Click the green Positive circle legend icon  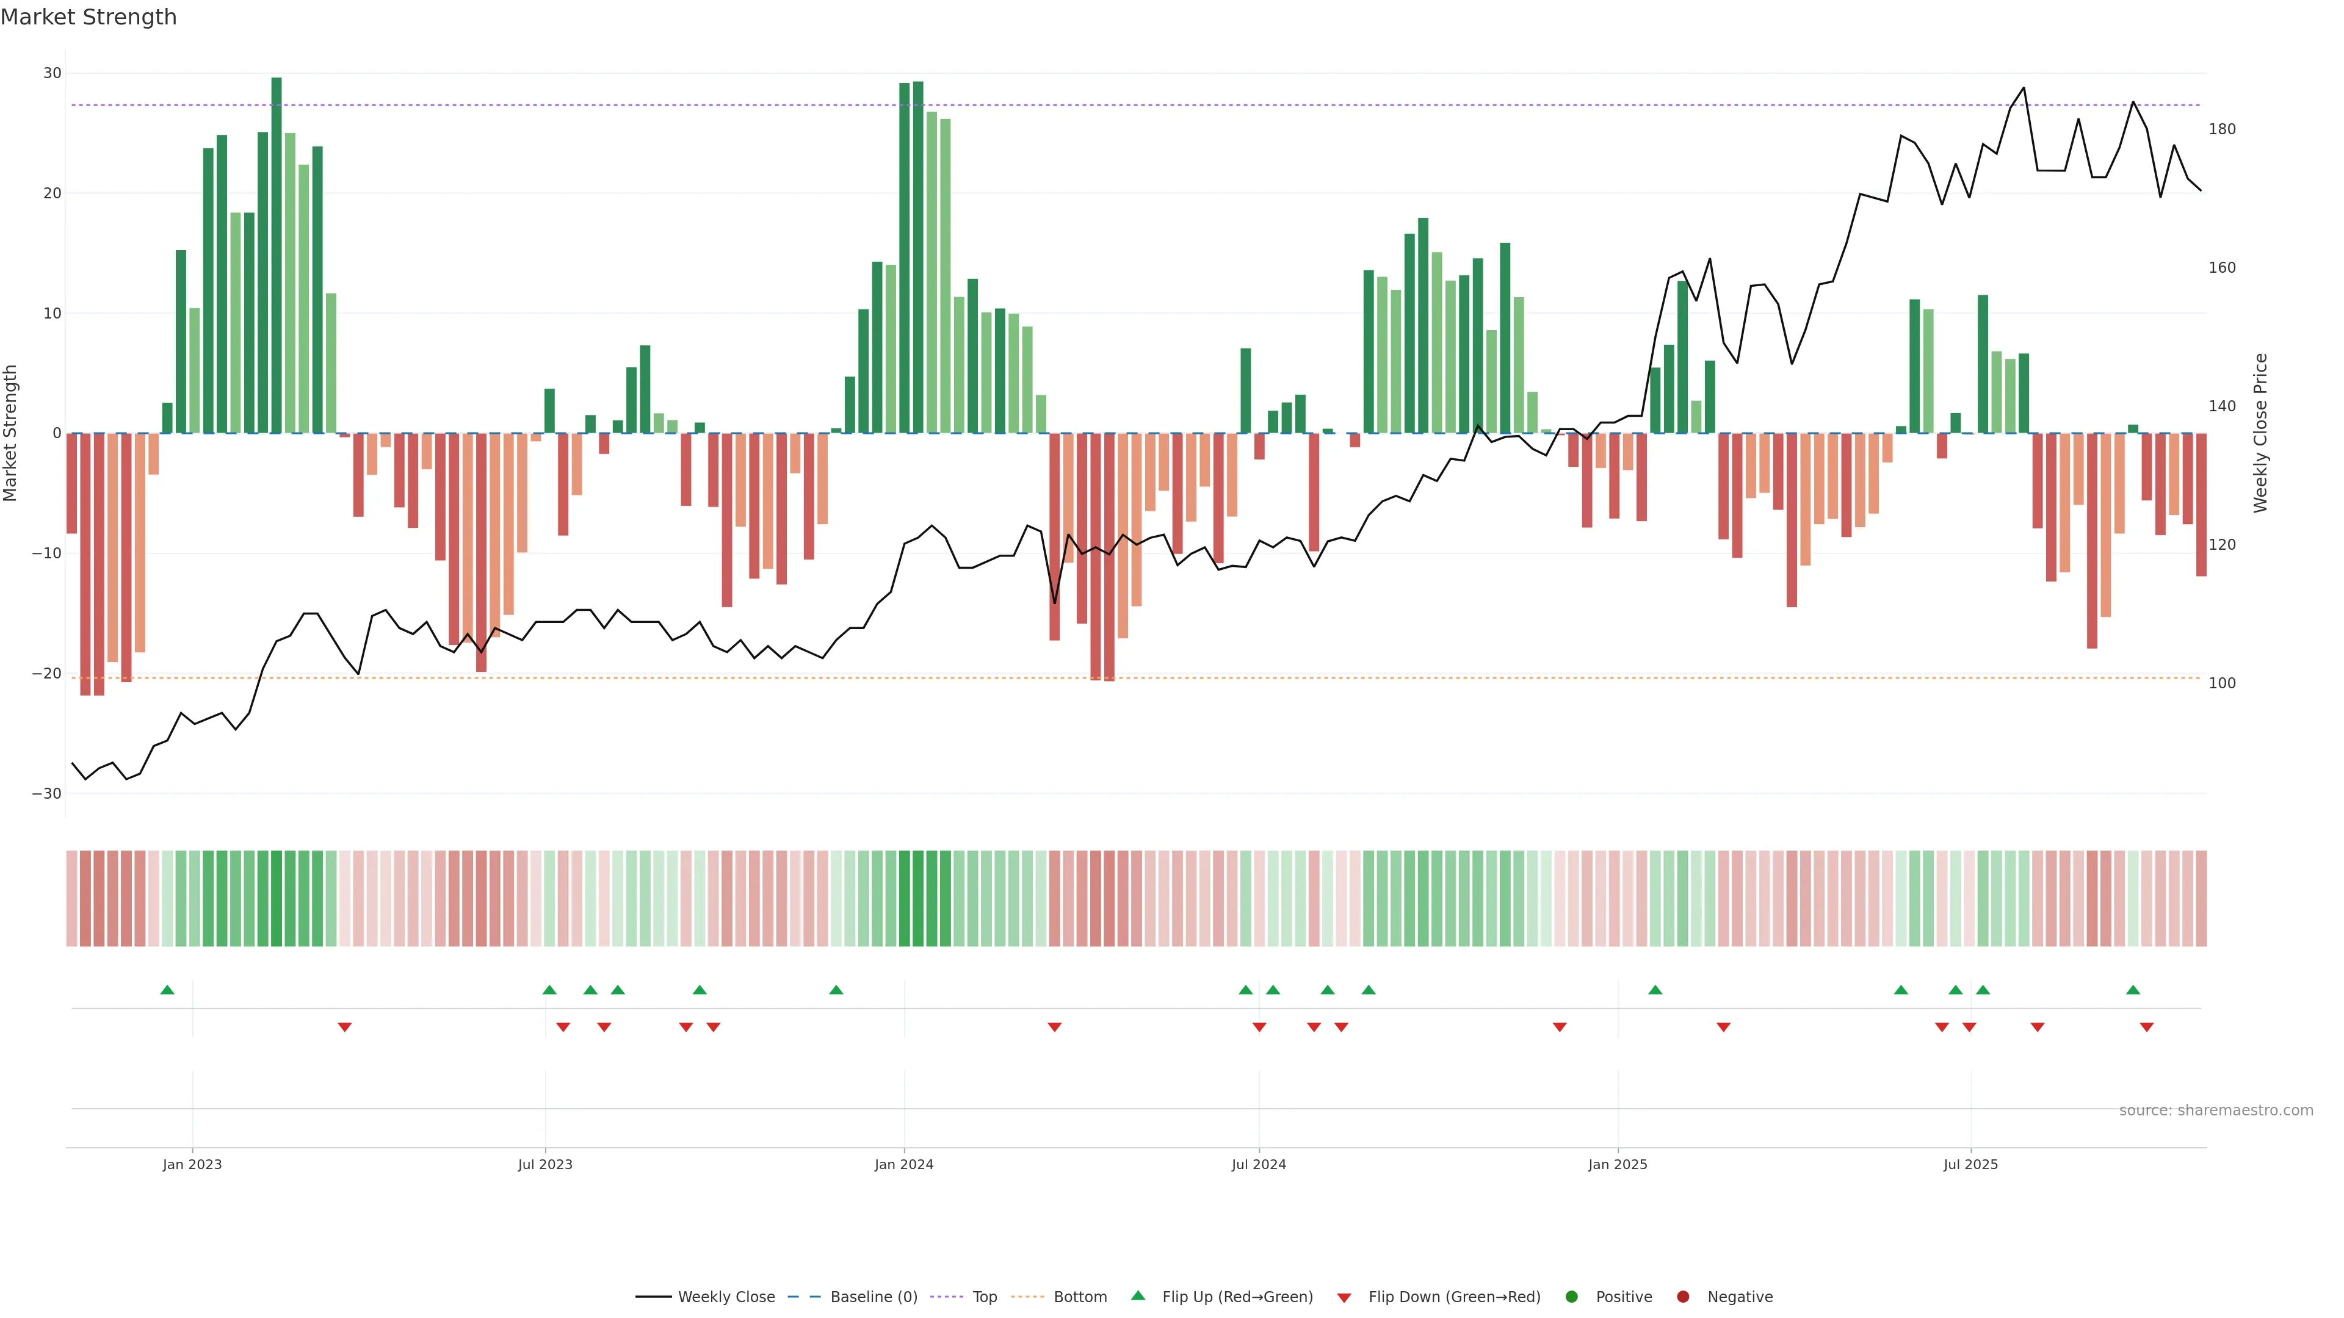[1571, 1297]
